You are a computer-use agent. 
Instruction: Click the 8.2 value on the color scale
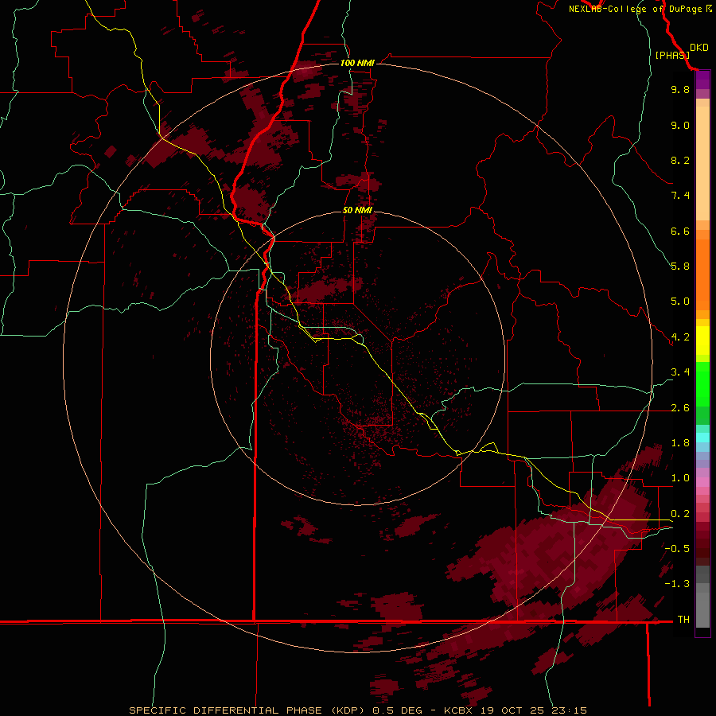680,160
